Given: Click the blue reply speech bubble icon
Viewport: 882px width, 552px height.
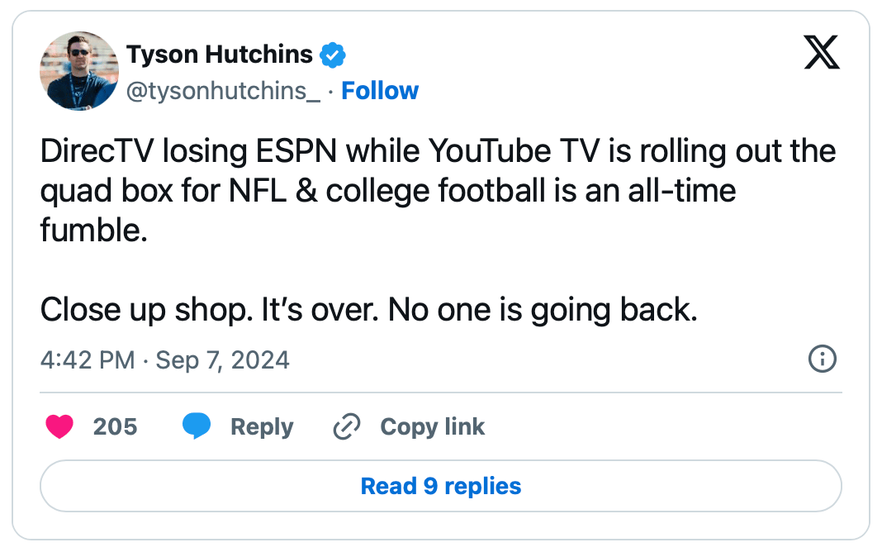Looking at the screenshot, I should [x=196, y=426].
